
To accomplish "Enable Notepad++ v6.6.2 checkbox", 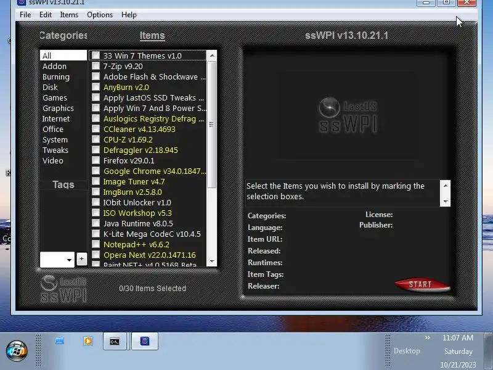I will coord(96,244).
